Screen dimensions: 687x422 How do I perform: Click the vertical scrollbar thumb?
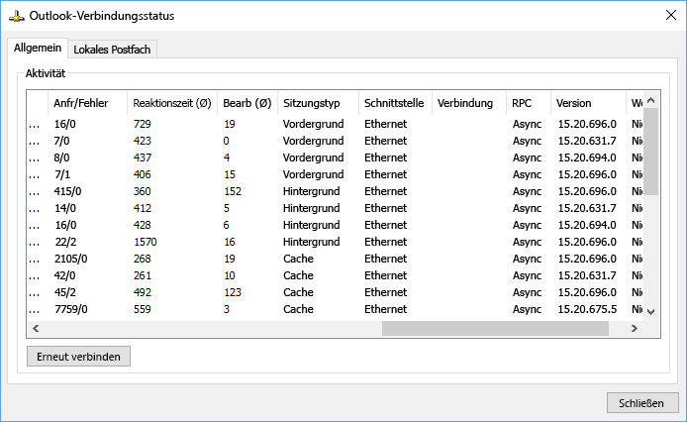(x=651, y=152)
